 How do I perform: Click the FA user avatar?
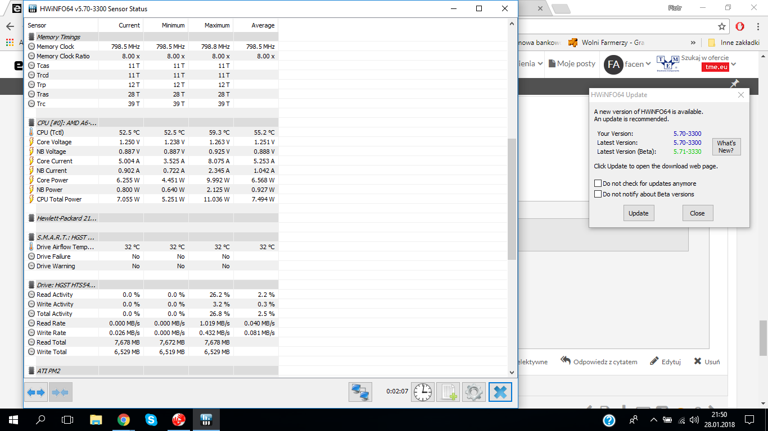click(613, 65)
